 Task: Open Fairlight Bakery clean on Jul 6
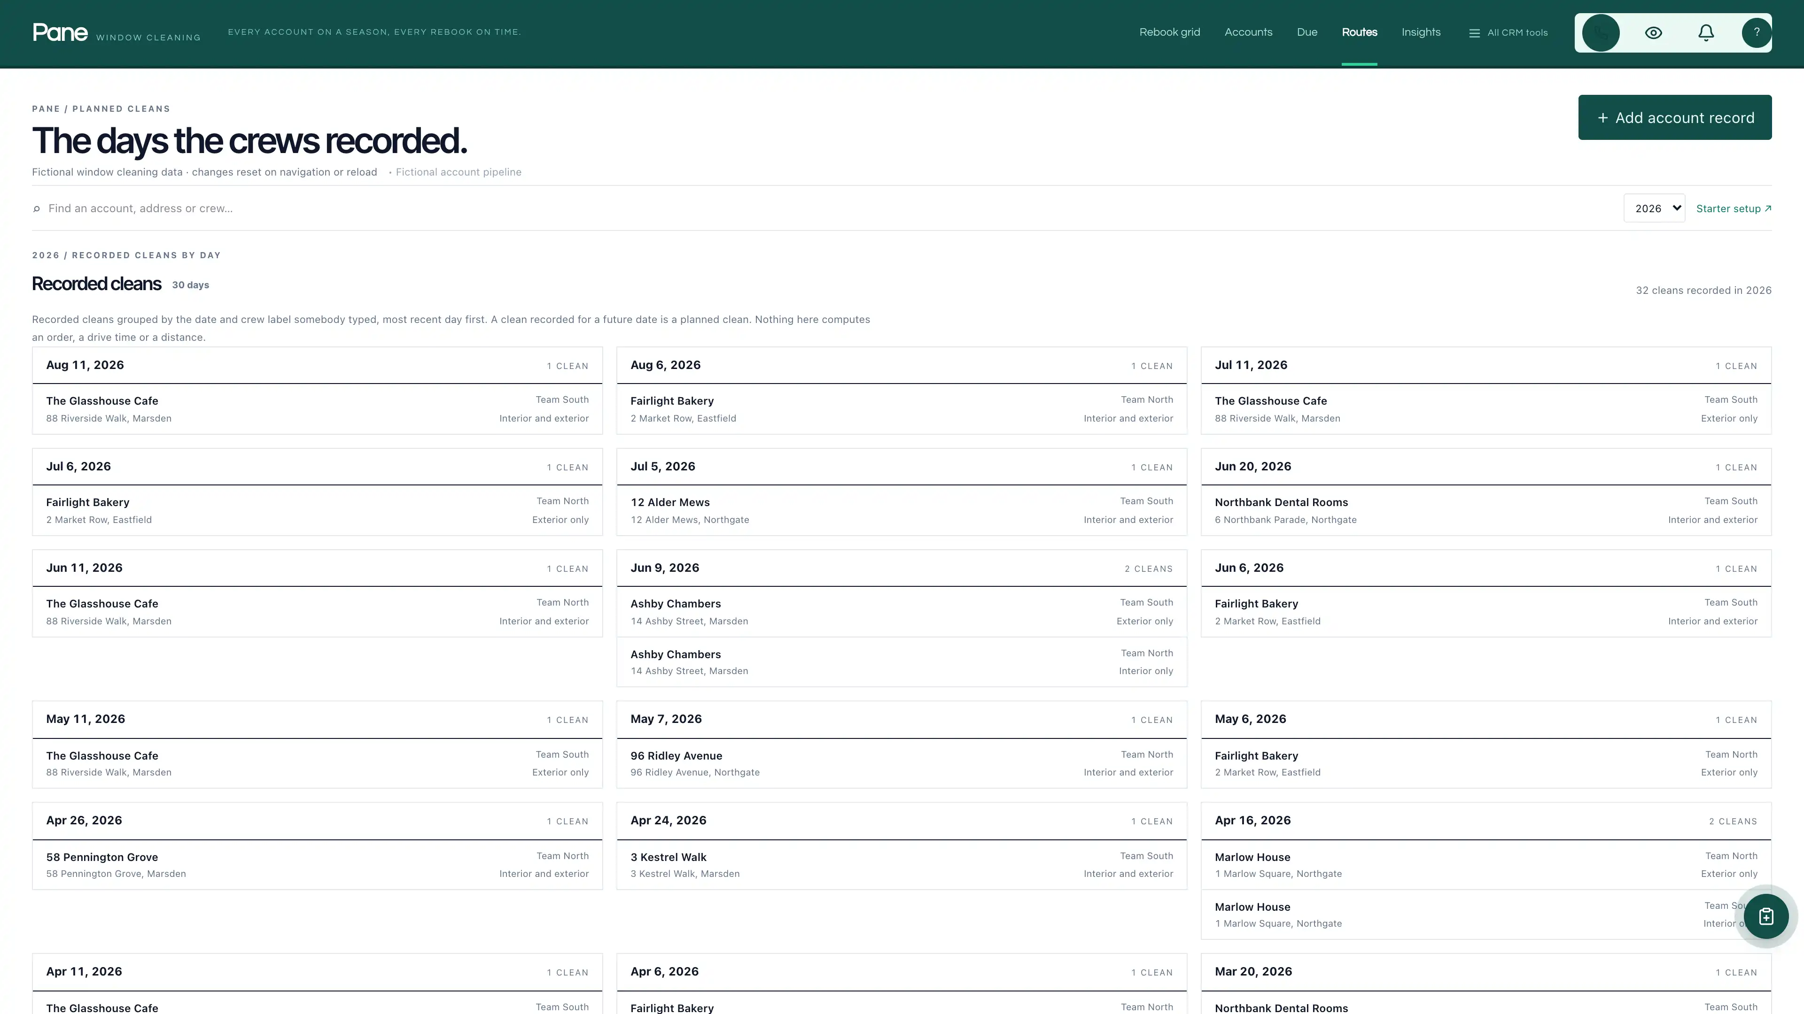coord(317,511)
